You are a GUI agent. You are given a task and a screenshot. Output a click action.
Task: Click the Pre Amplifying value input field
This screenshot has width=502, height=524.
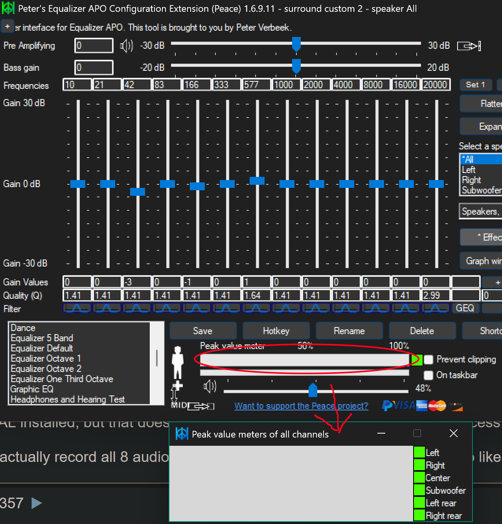(x=94, y=46)
